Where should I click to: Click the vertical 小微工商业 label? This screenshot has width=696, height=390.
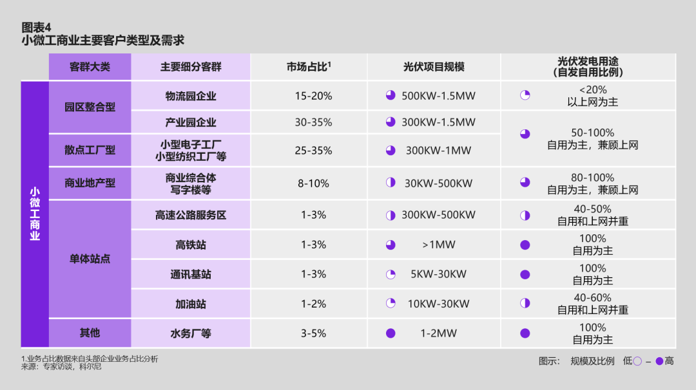coord(35,214)
